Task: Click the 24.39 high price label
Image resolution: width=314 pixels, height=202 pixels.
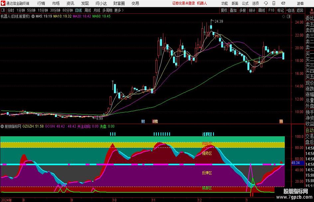Action: (x=219, y=22)
